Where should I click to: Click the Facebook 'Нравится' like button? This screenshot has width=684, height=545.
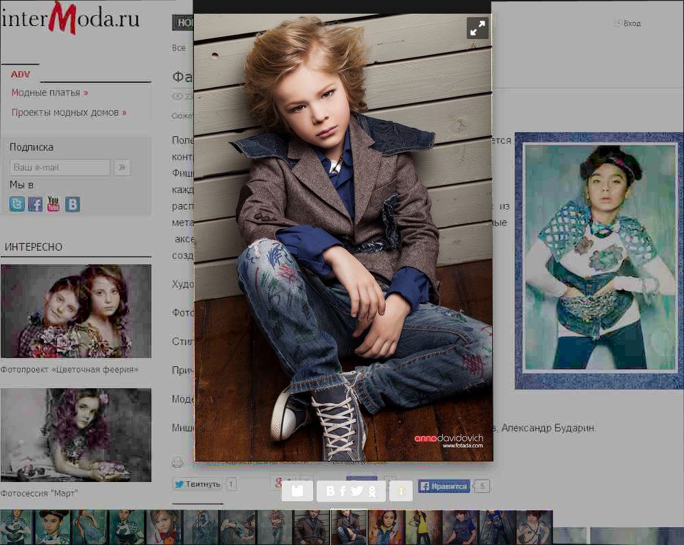(444, 485)
